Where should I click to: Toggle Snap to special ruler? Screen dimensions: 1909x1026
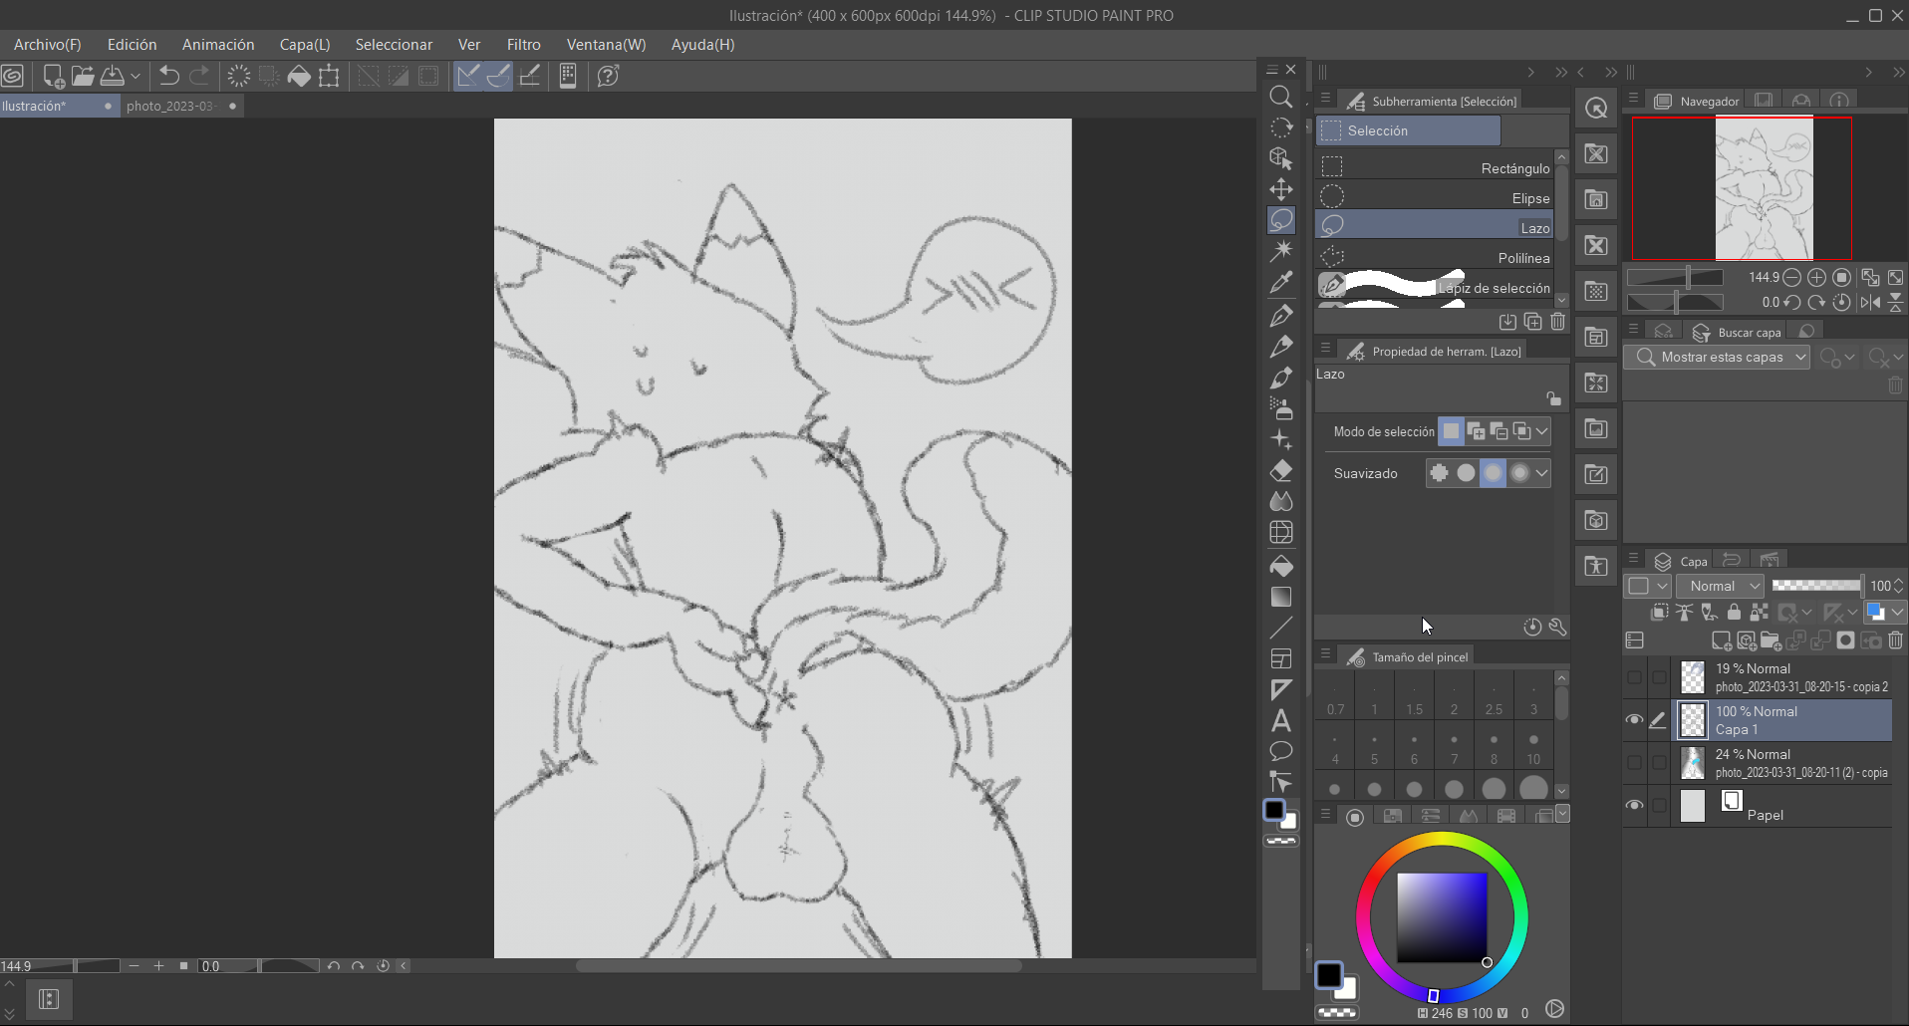click(499, 76)
